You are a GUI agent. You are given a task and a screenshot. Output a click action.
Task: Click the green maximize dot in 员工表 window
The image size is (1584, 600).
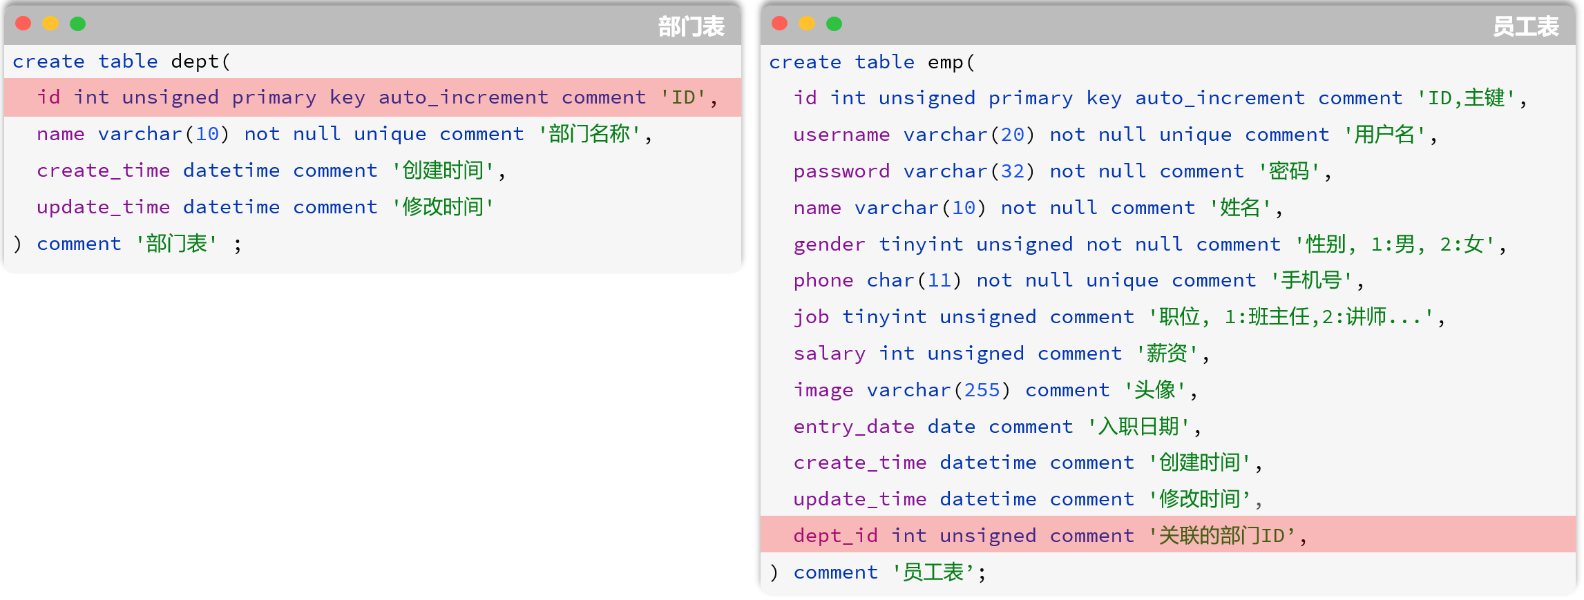834,23
